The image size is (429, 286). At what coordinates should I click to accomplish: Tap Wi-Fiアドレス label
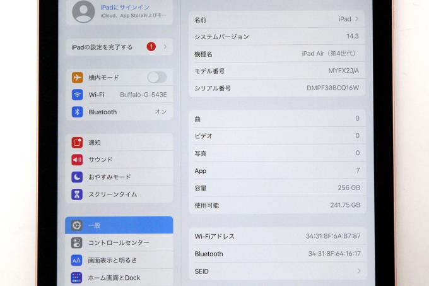click(214, 236)
